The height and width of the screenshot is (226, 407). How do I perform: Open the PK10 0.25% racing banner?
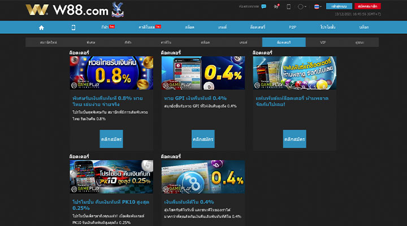point(111,177)
